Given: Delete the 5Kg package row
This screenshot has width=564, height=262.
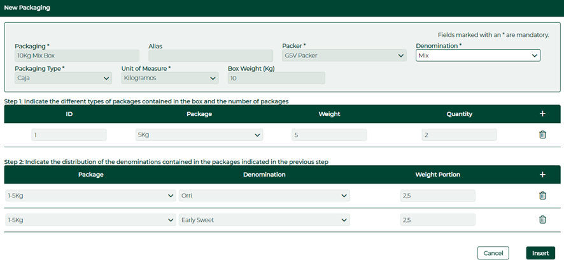Looking at the screenshot, I should coord(542,135).
